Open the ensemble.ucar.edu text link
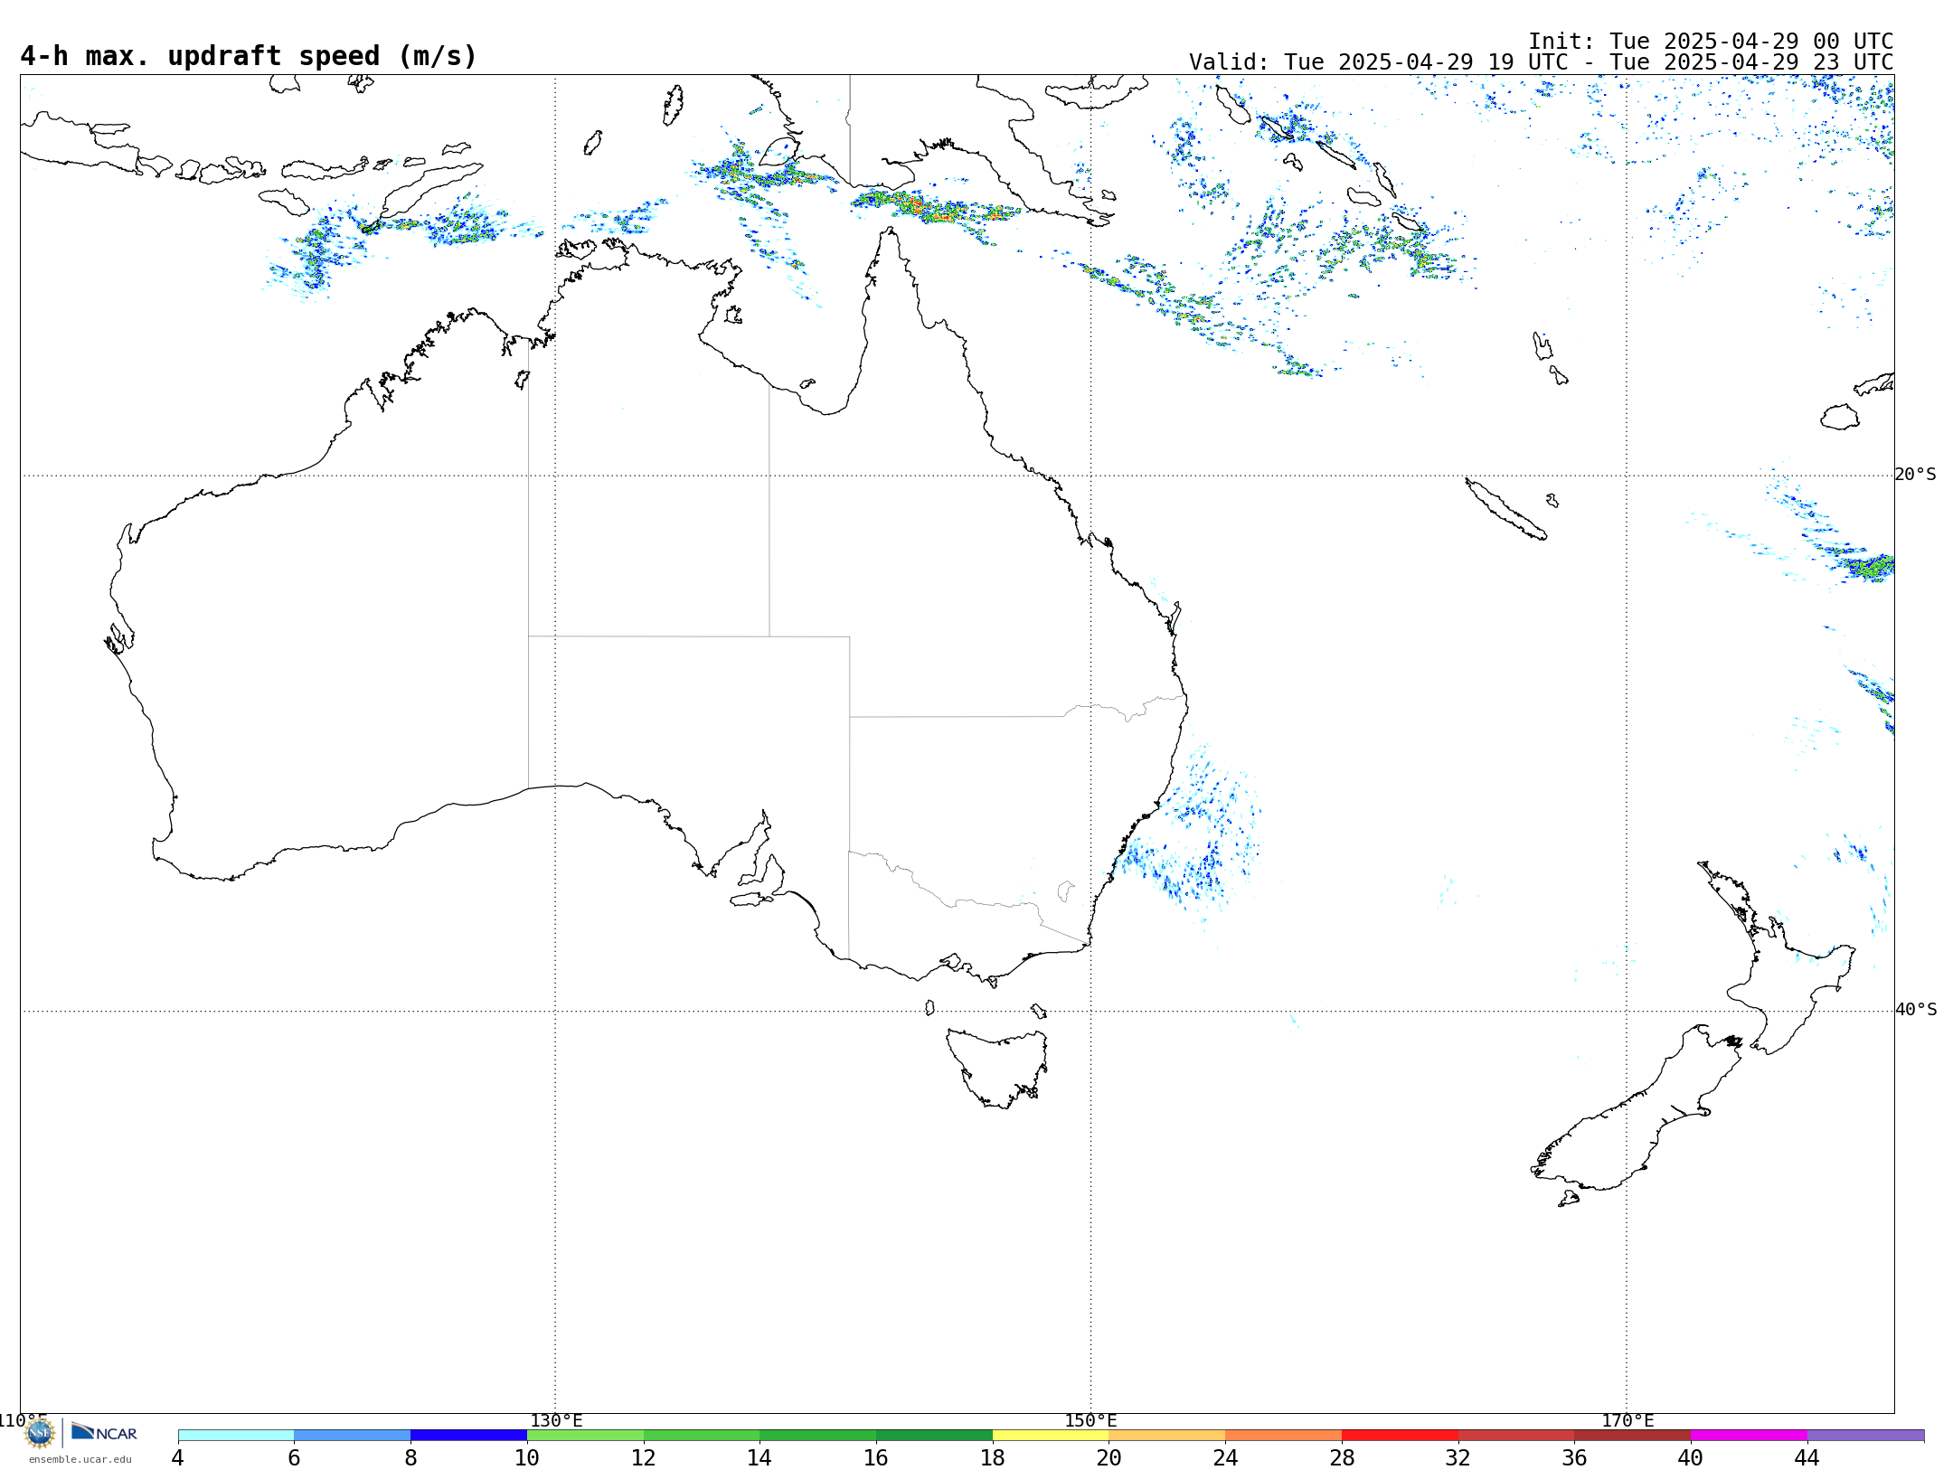Viewport: 1953px width, 1470px height. 80,1459
